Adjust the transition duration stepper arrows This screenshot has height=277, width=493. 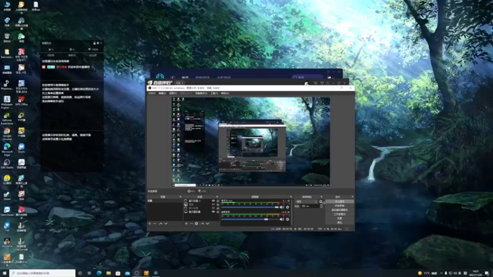pyautogui.click(x=321, y=206)
